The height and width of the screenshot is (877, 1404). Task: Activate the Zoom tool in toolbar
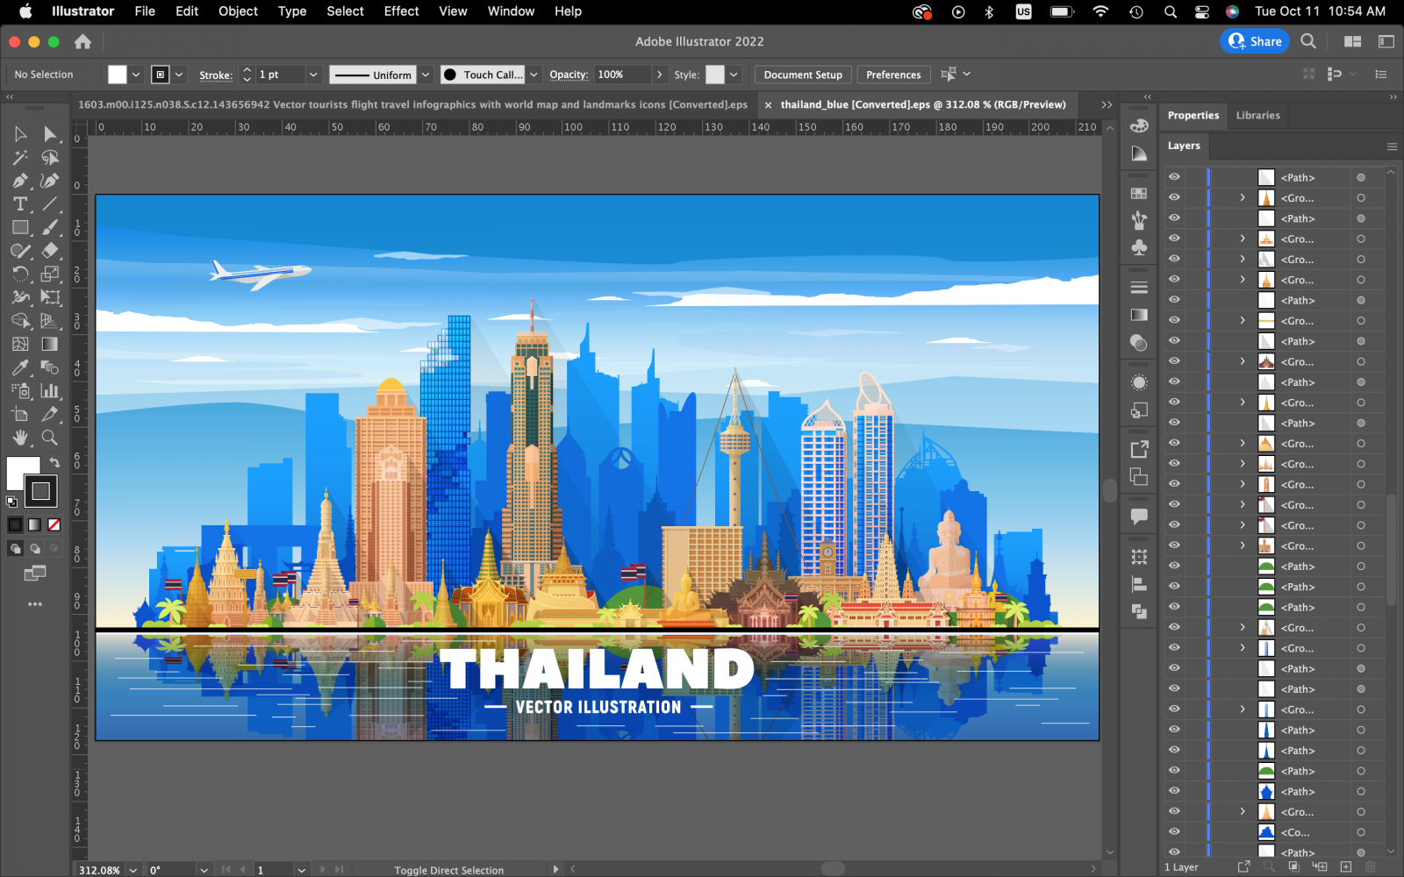point(50,437)
